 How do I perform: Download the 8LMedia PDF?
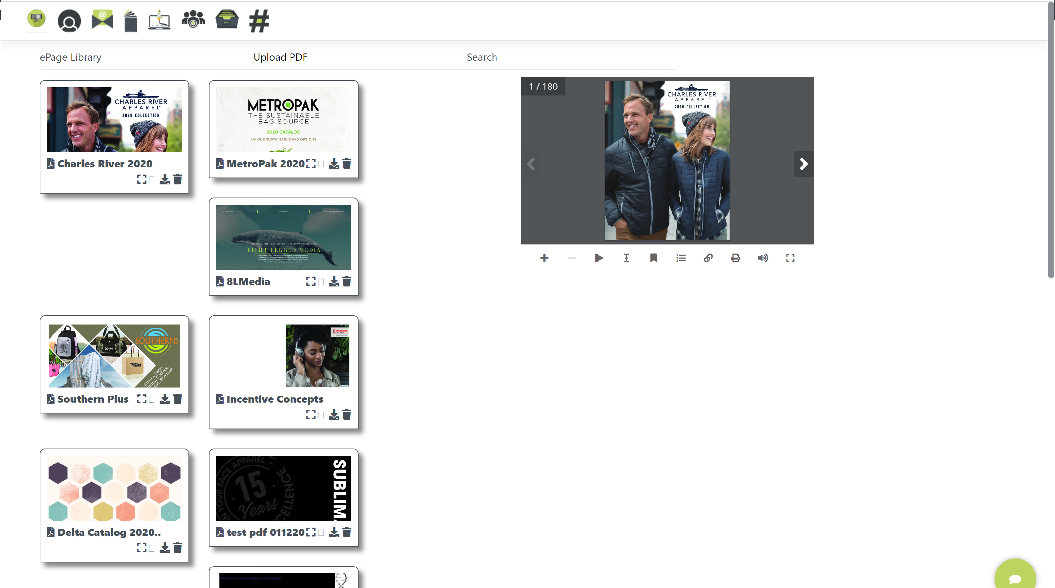pyautogui.click(x=334, y=281)
